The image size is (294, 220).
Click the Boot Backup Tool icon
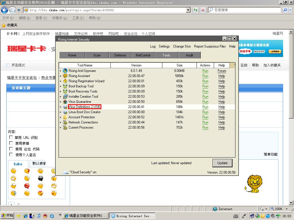[x=65, y=86]
